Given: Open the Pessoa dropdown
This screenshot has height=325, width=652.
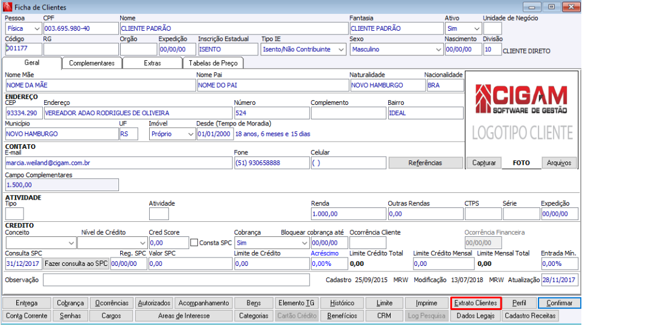Looking at the screenshot, I should click(37, 28).
